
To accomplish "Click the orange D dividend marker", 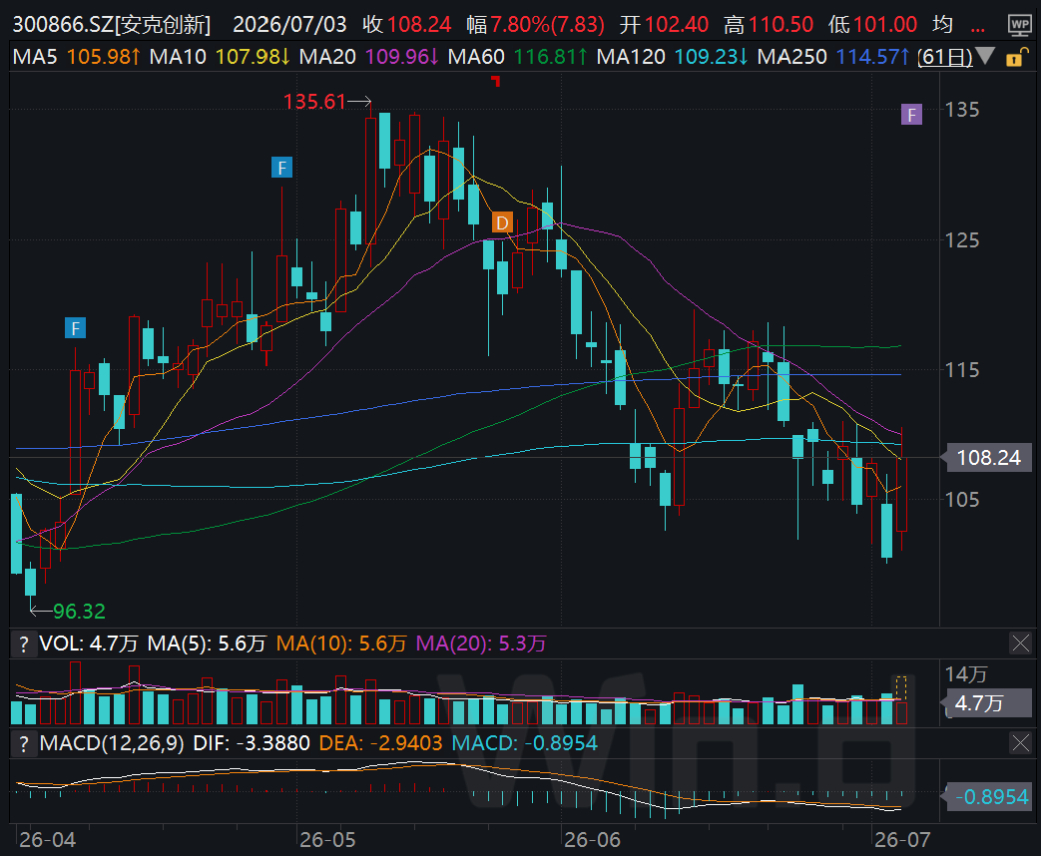I will (502, 222).
